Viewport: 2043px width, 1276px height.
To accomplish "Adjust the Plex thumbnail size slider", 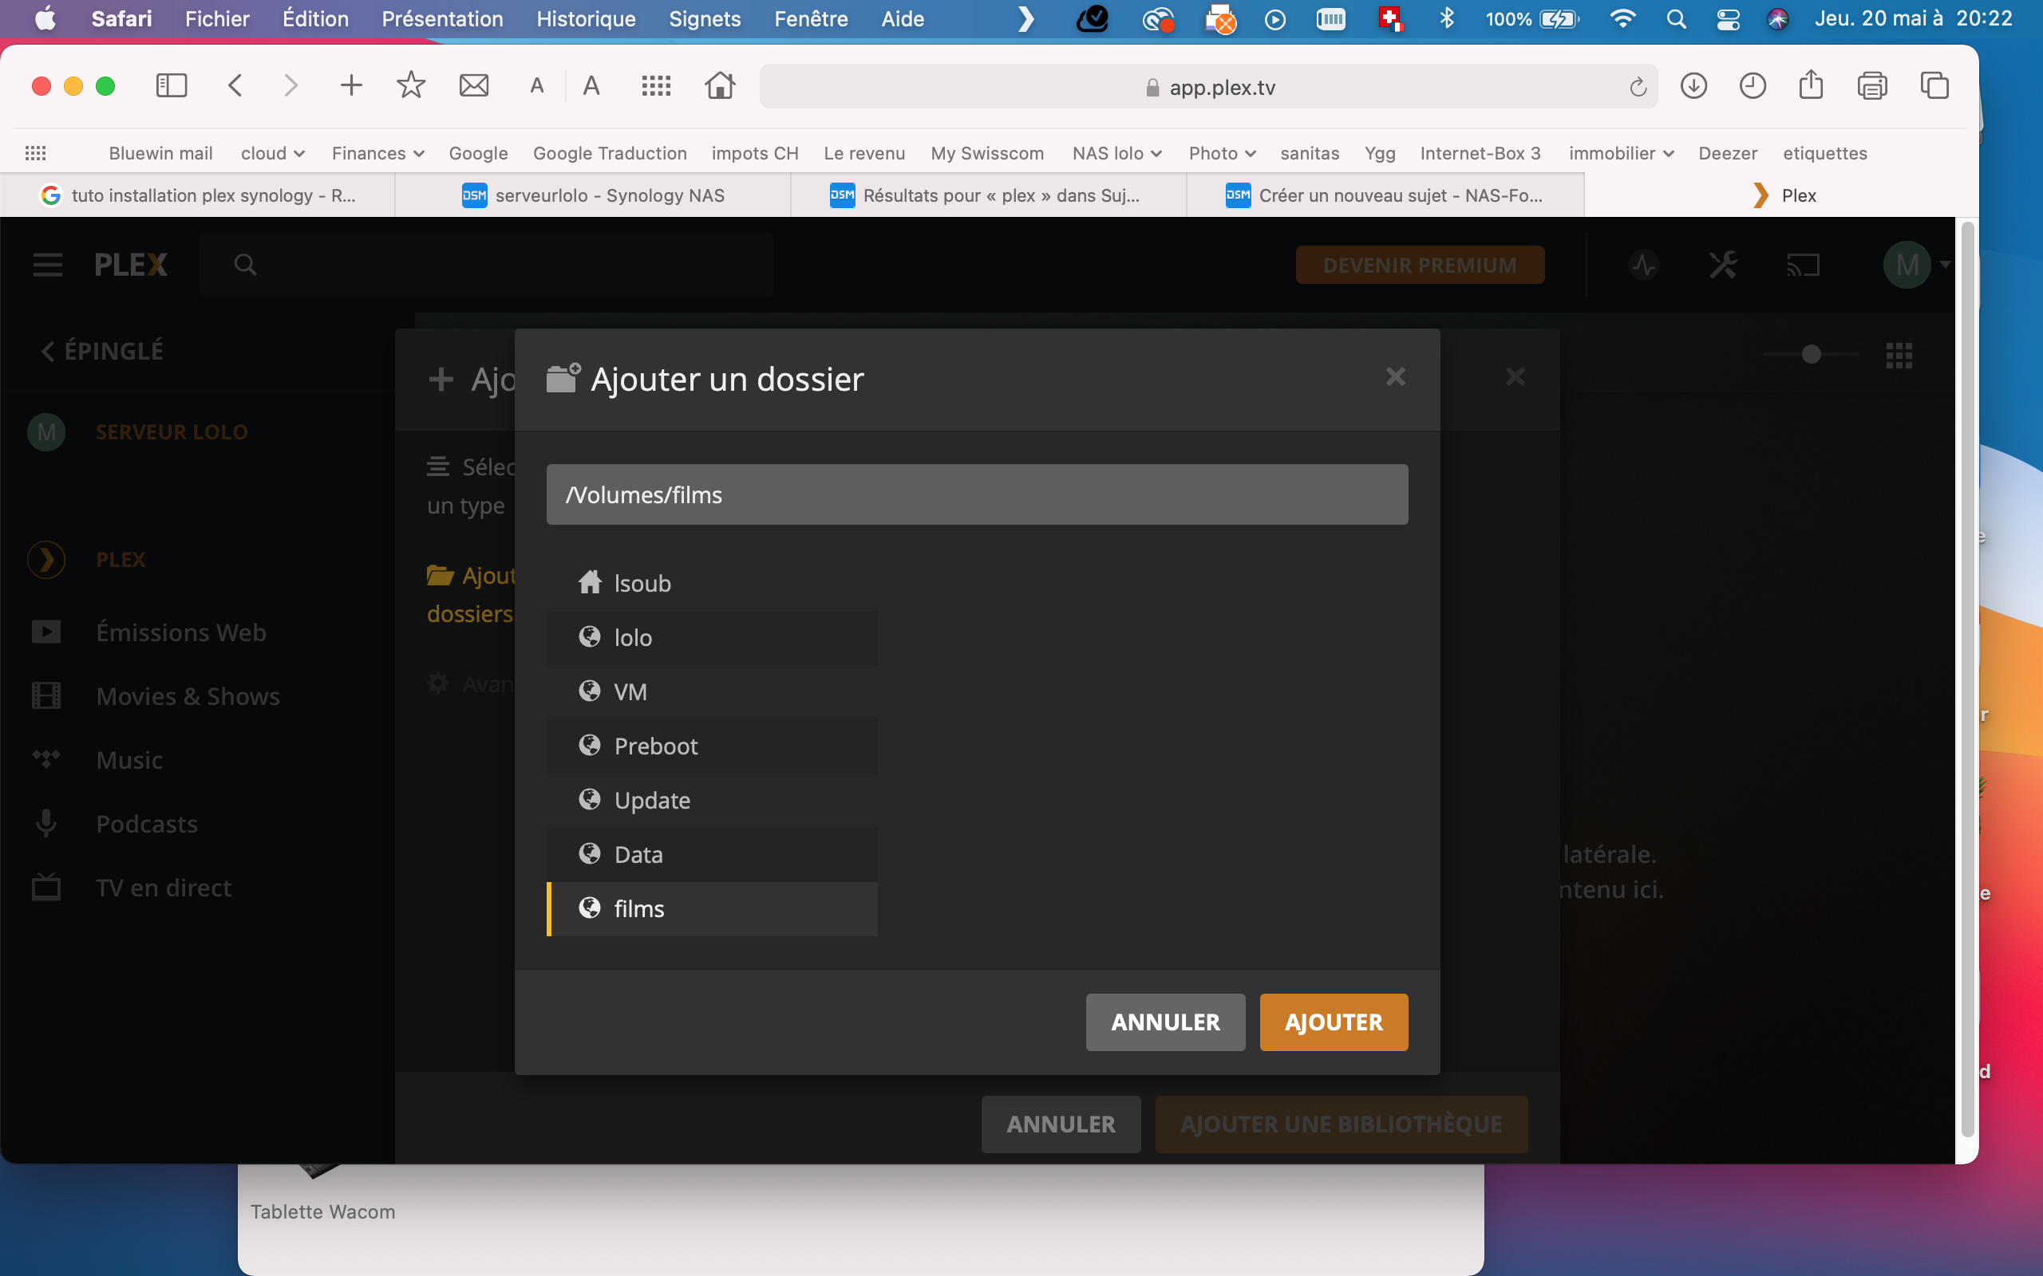I will coord(1811,353).
